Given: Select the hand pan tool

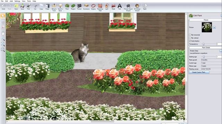Looking at the screenshot, I should [3, 33].
